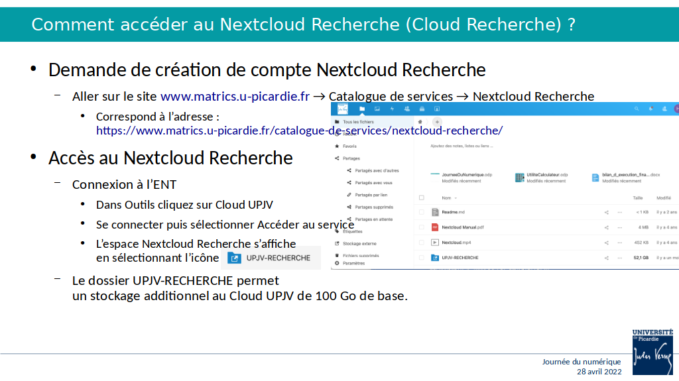Click the UtiliteCalculateur.odp thumbnail icon

pos(519,178)
